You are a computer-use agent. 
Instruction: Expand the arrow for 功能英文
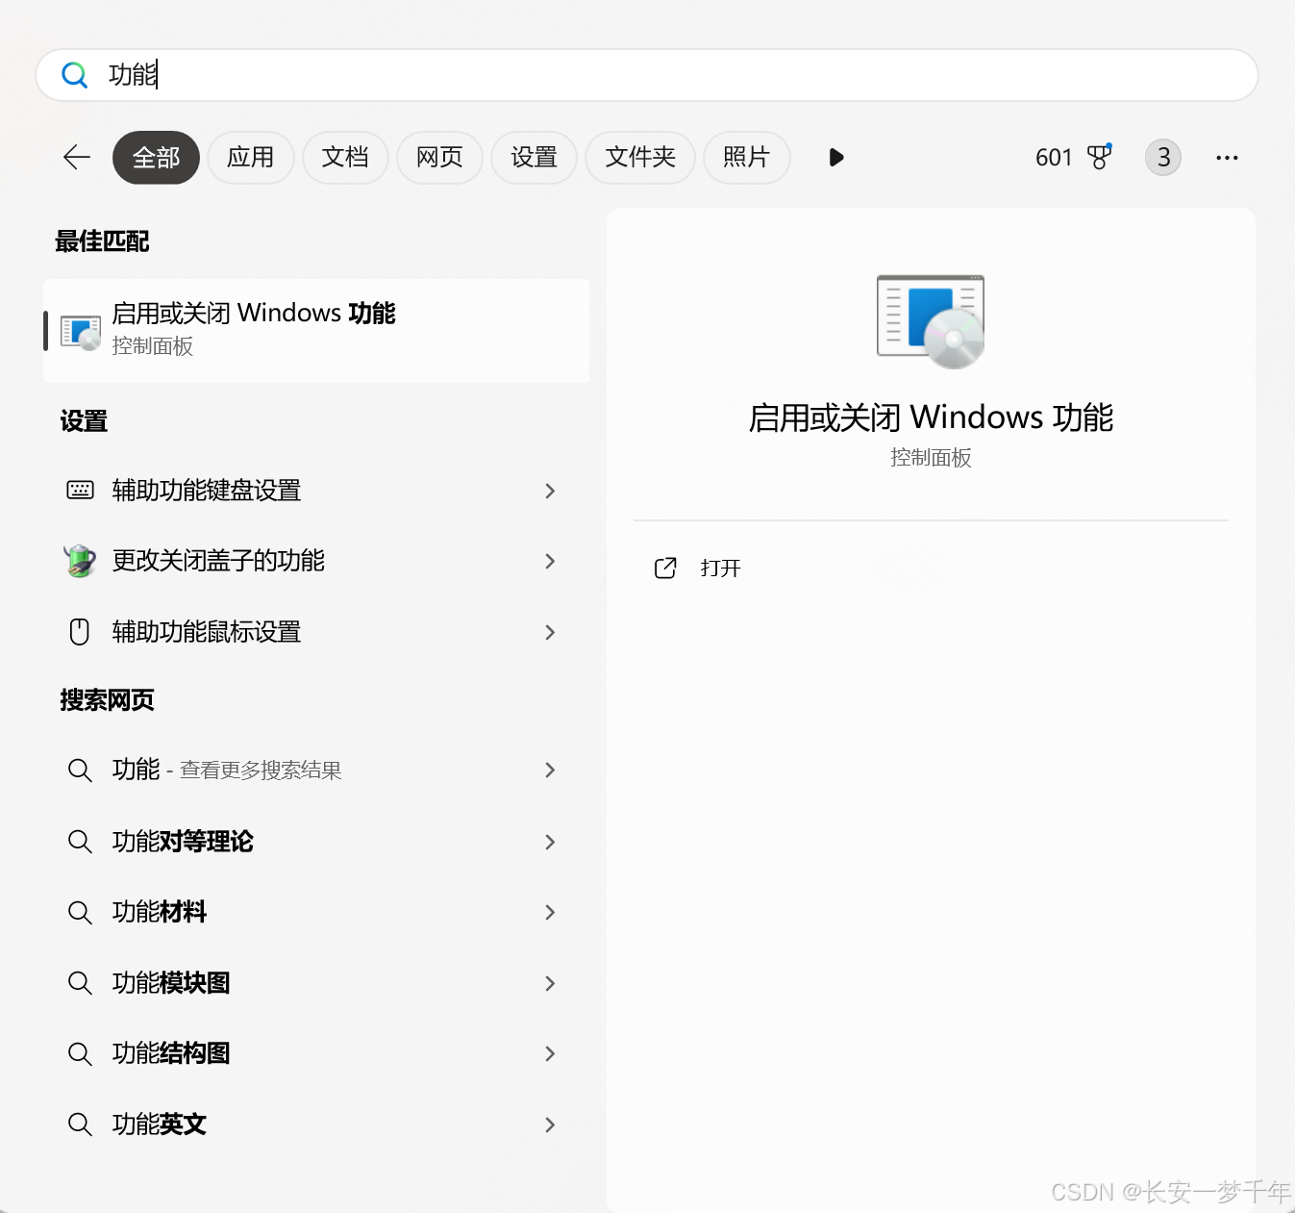coord(550,1125)
